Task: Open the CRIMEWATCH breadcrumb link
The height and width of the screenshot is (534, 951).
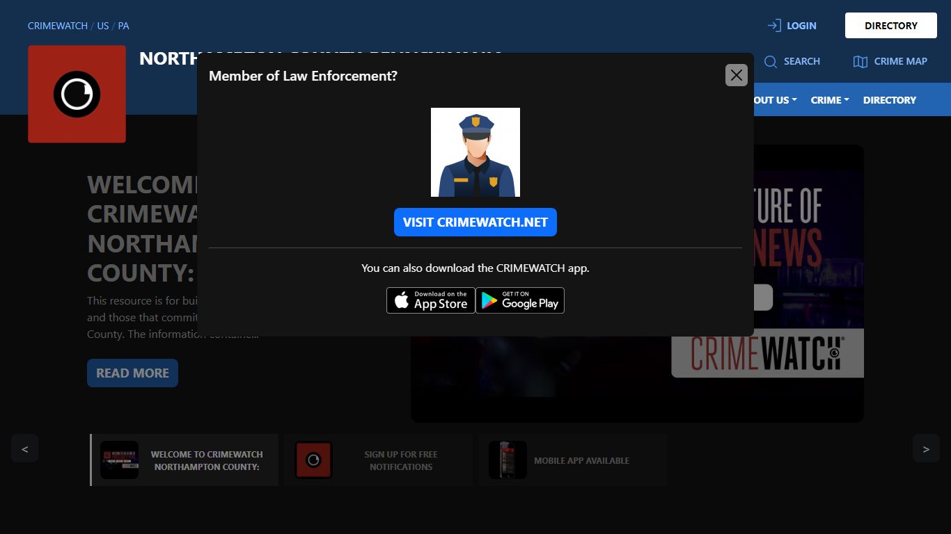Action: (58, 26)
